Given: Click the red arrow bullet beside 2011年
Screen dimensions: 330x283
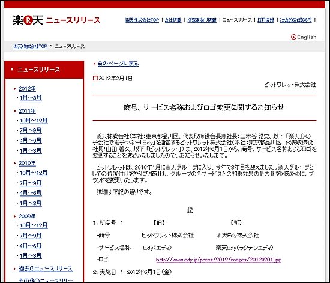Looking at the screenshot, I should click(x=15, y=111).
